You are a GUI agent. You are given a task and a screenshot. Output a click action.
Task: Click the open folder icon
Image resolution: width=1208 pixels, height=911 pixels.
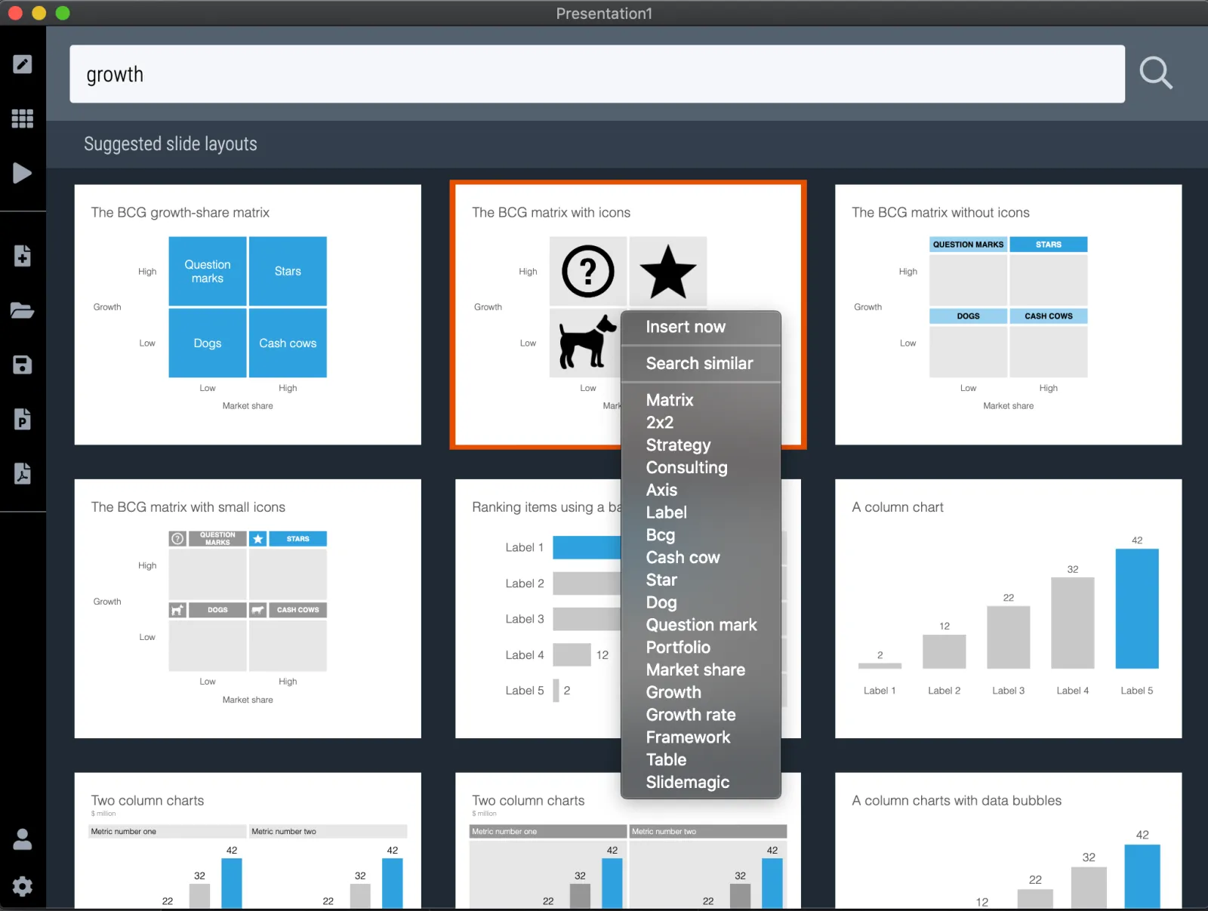click(x=23, y=310)
